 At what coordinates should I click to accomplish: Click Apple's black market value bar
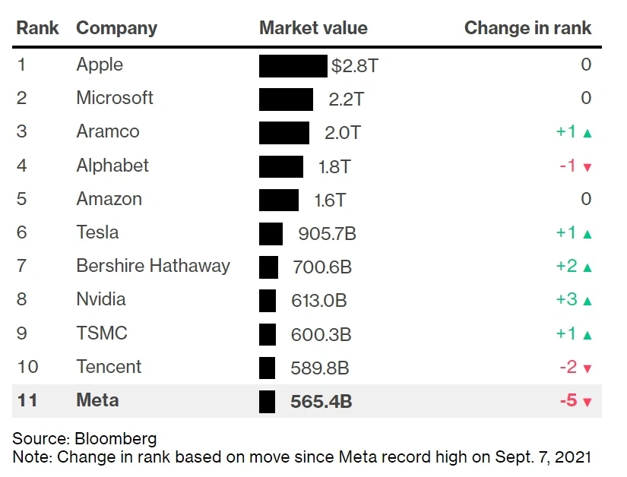click(293, 65)
